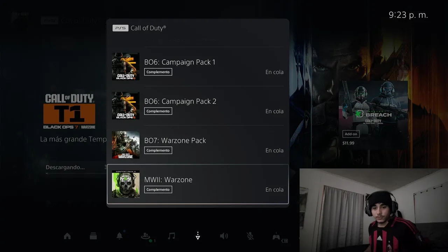Screen dimensions: 448x252
Task: Click the Complemento tag under MWII: Warzone
Action: tap(158, 190)
